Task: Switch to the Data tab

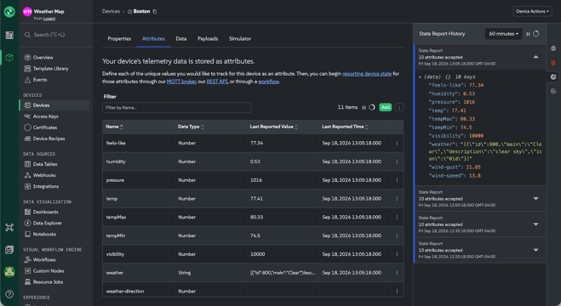Action: pos(181,39)
